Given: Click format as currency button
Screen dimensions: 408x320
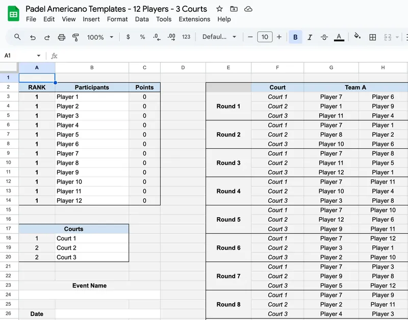Looking at the screenshot, I should tap(128, 37).
